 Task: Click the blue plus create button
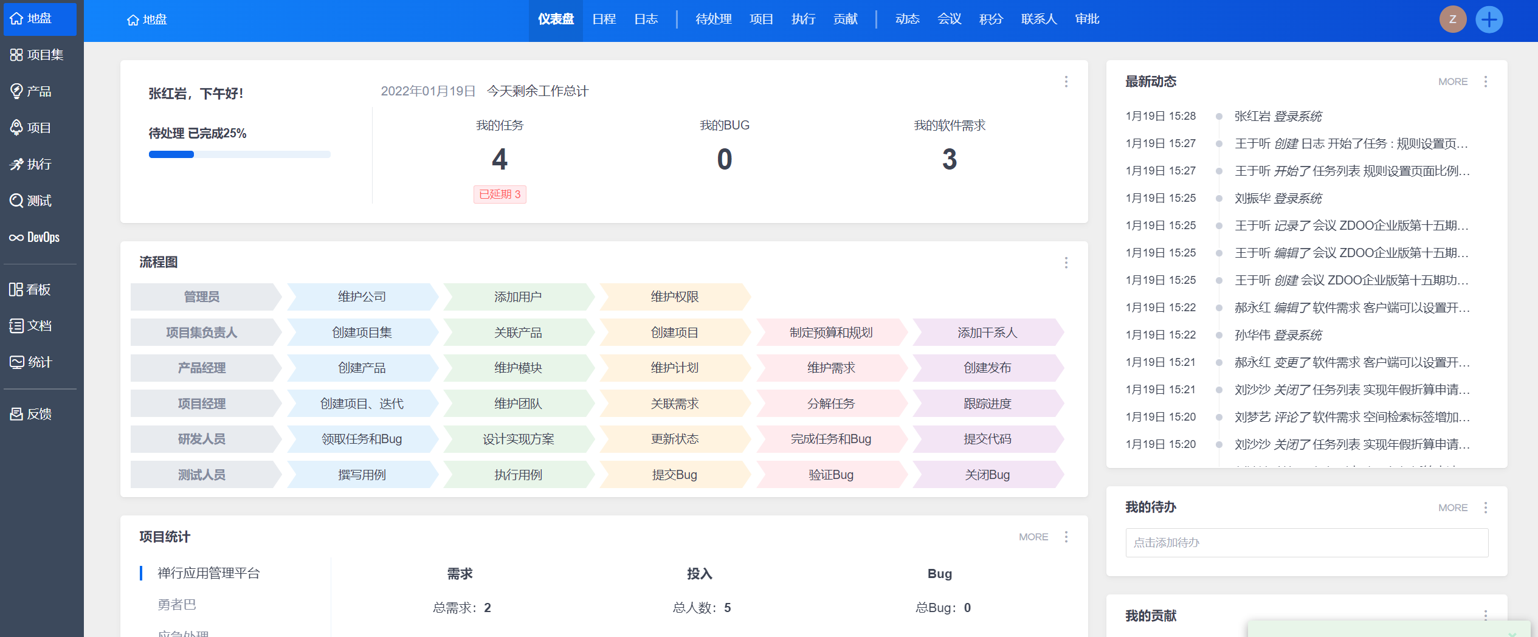point(1489,19)
